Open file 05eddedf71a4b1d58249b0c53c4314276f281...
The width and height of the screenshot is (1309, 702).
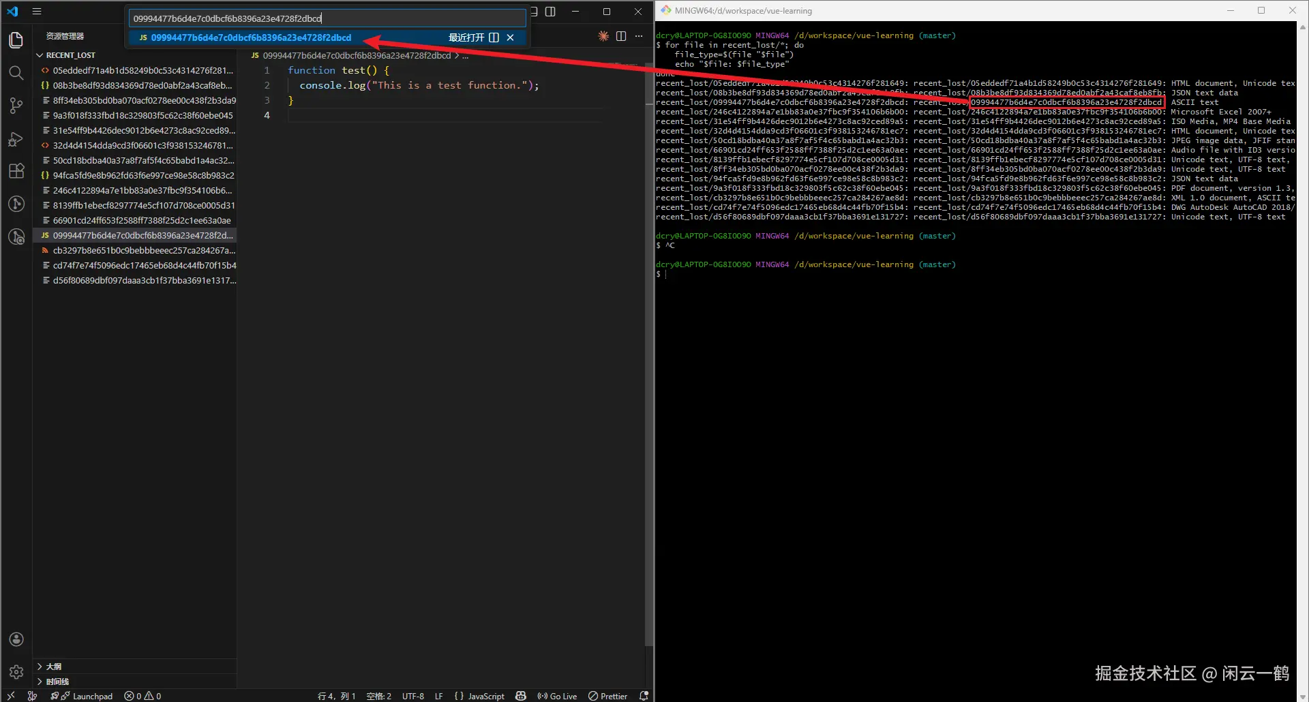tap(135, 70)
